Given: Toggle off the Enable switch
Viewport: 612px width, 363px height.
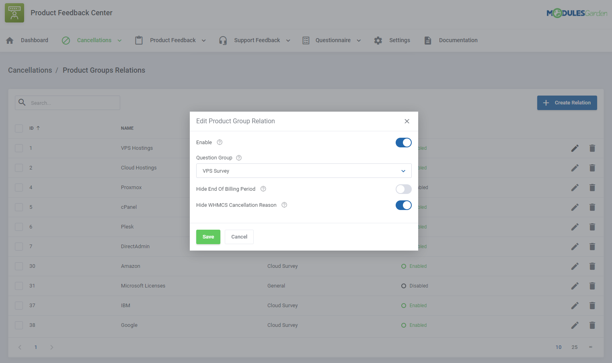Looking at the screenshot, I should [x=403, y=143].
